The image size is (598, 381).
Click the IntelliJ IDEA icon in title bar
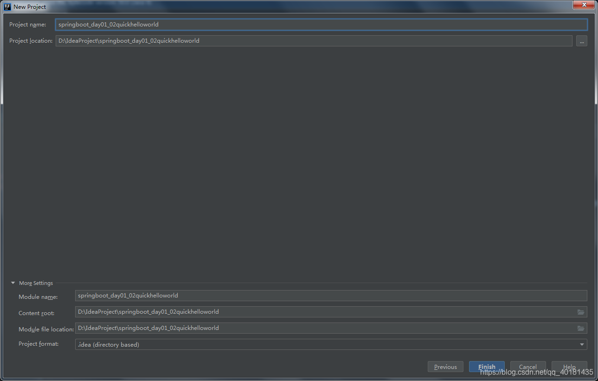pos(7,6)
